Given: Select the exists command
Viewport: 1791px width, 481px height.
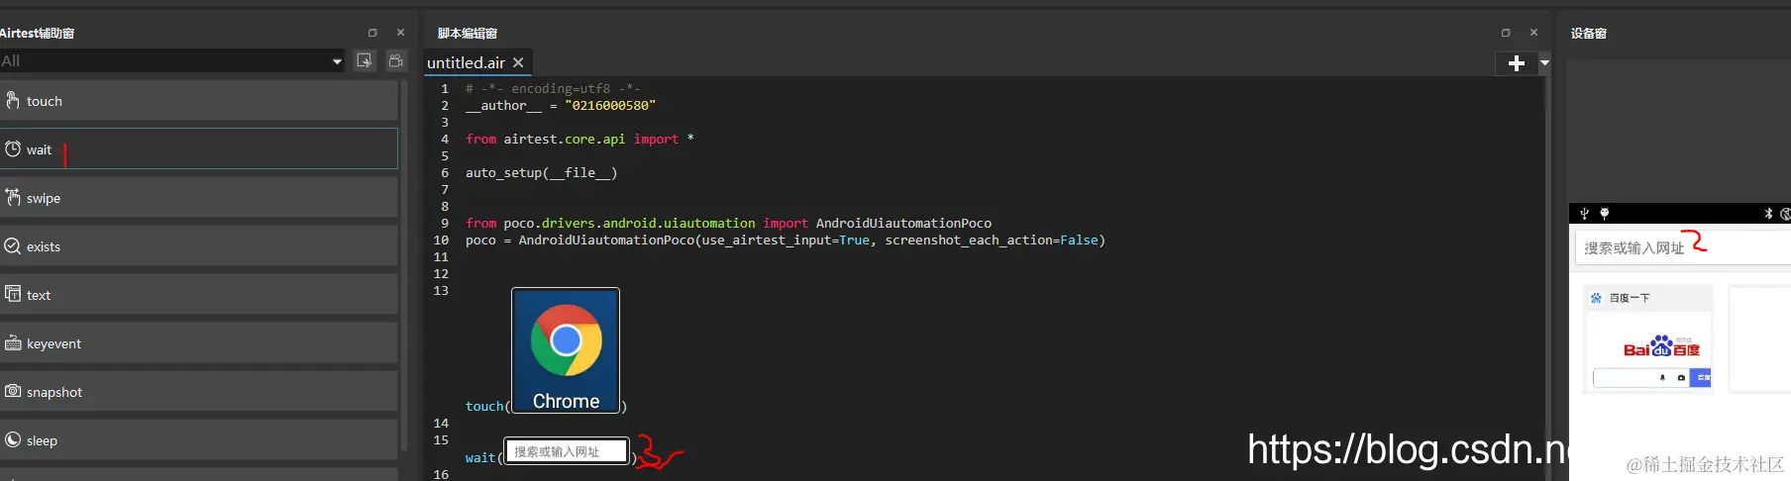Looking at the screenshot, I should click(198, 246).
